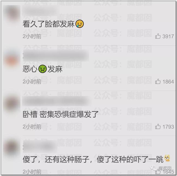This screenshot has width=177, height=176.
Task: Click the 2小时前 timestamp under first comment
Action: (x=32, y=36)
